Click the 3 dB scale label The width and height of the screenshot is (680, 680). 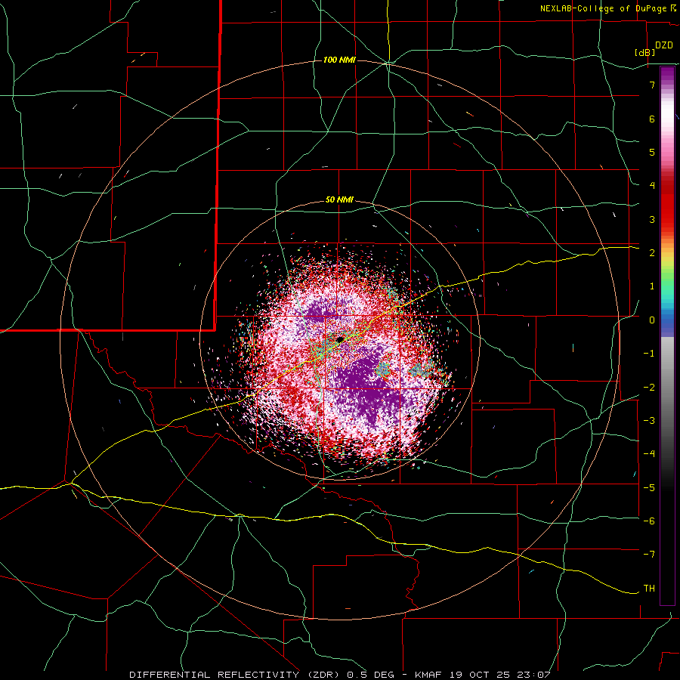point(652,219)
